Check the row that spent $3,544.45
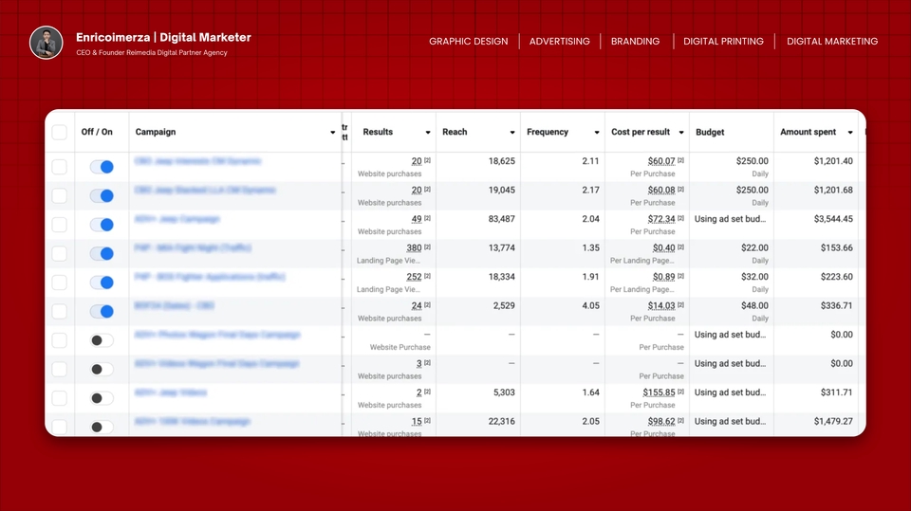 point(59,225)
